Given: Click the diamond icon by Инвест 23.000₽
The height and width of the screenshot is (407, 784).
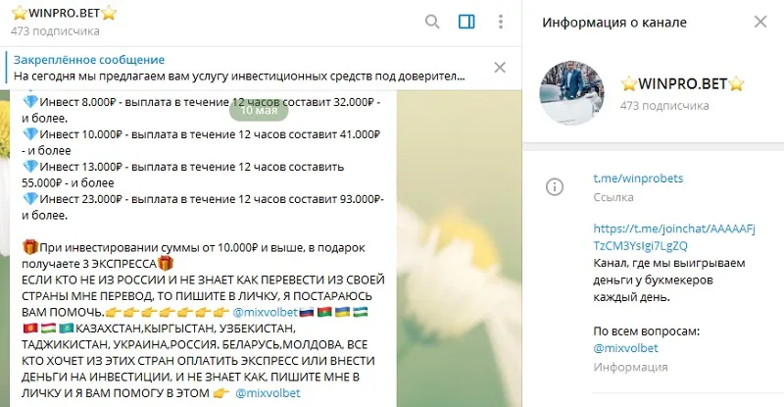Looking at the screenshot, I should pos(30,199).
